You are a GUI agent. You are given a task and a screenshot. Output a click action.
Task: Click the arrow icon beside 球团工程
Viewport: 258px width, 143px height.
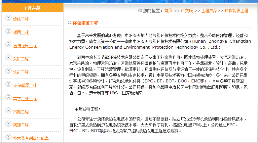tap(8, 31)
